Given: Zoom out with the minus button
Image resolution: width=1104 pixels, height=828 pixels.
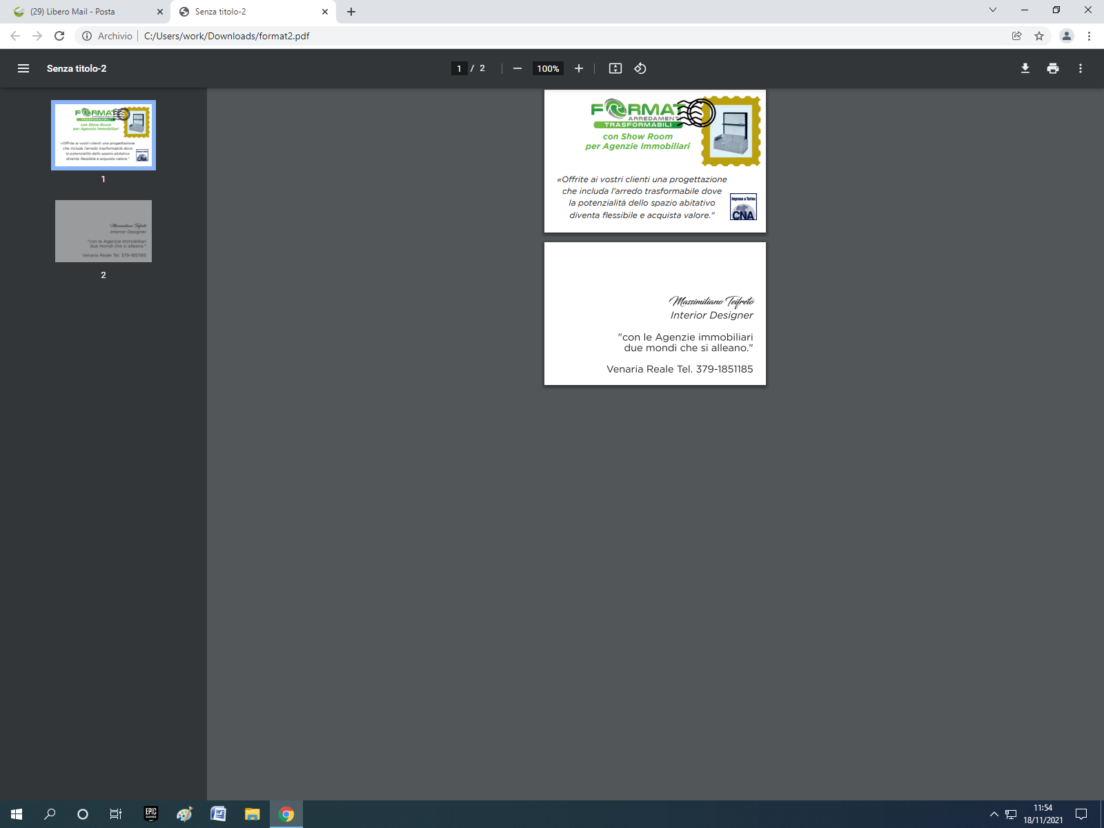Looking at the screenshot, I should pyautogui.click(x=517, y=68).
